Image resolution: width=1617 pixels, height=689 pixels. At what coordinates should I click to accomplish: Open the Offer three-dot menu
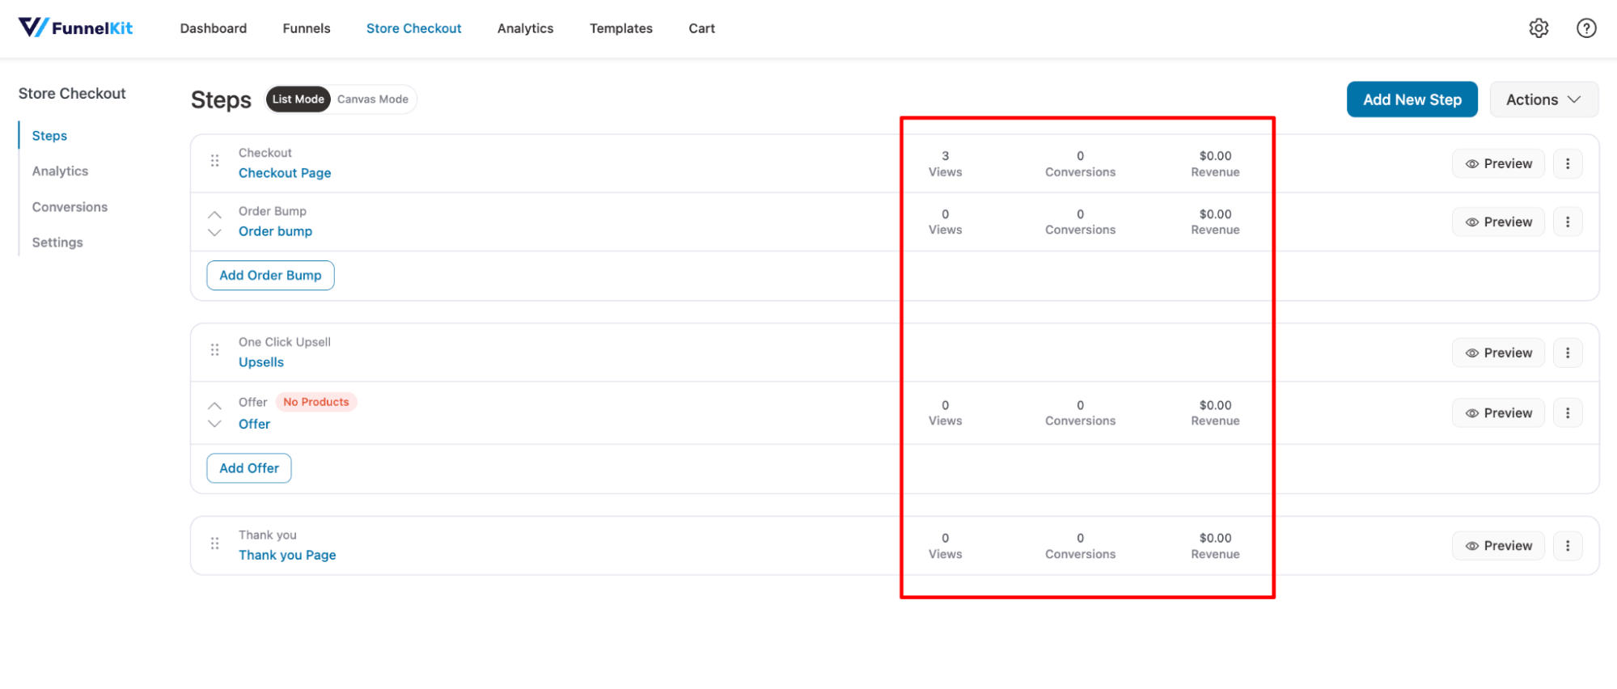click(x=1568, y=412)
